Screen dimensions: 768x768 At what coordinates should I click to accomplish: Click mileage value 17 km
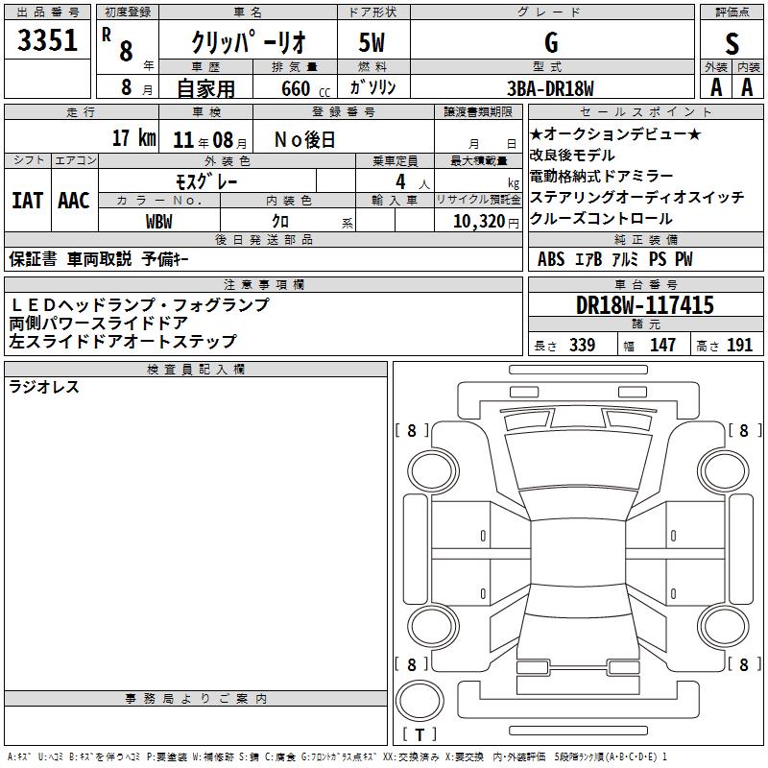click(134, 137)
